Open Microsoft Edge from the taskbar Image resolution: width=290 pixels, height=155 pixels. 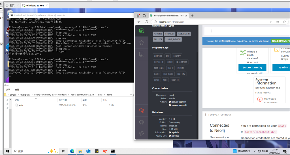tap(72, 151)
